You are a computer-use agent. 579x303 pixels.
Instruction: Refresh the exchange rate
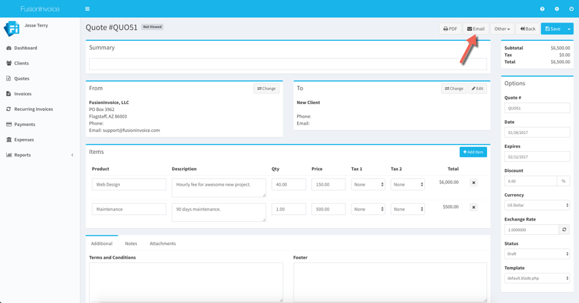click(564, 229)
